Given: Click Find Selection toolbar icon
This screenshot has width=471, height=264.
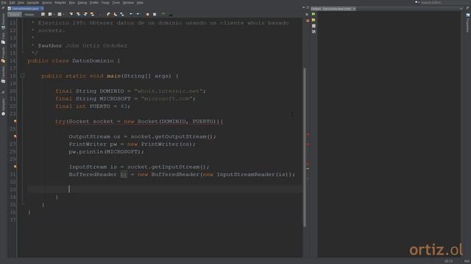Looking at the screenshot, I should (x=71, y=15).
